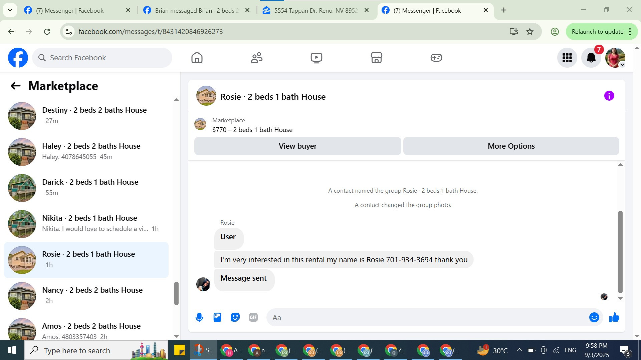641x360 pixels.
Task: Send a thumbs-up like
Action: 614,318
